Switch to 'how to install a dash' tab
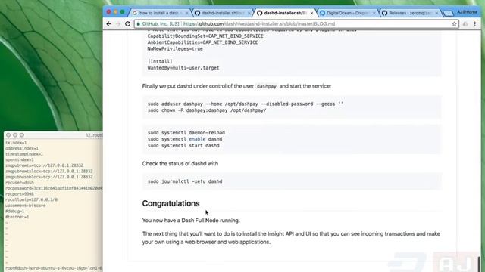485x272 pixels. (x=159, y=13)
